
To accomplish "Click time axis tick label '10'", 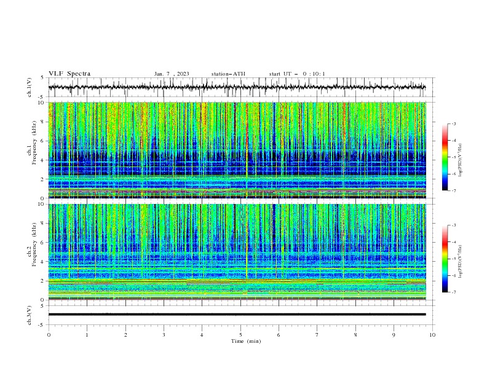I will [x=432, y=335].
